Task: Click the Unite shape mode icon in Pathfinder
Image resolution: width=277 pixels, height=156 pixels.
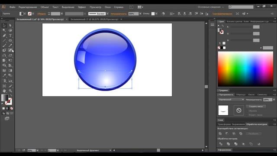Action: (220, 133)
